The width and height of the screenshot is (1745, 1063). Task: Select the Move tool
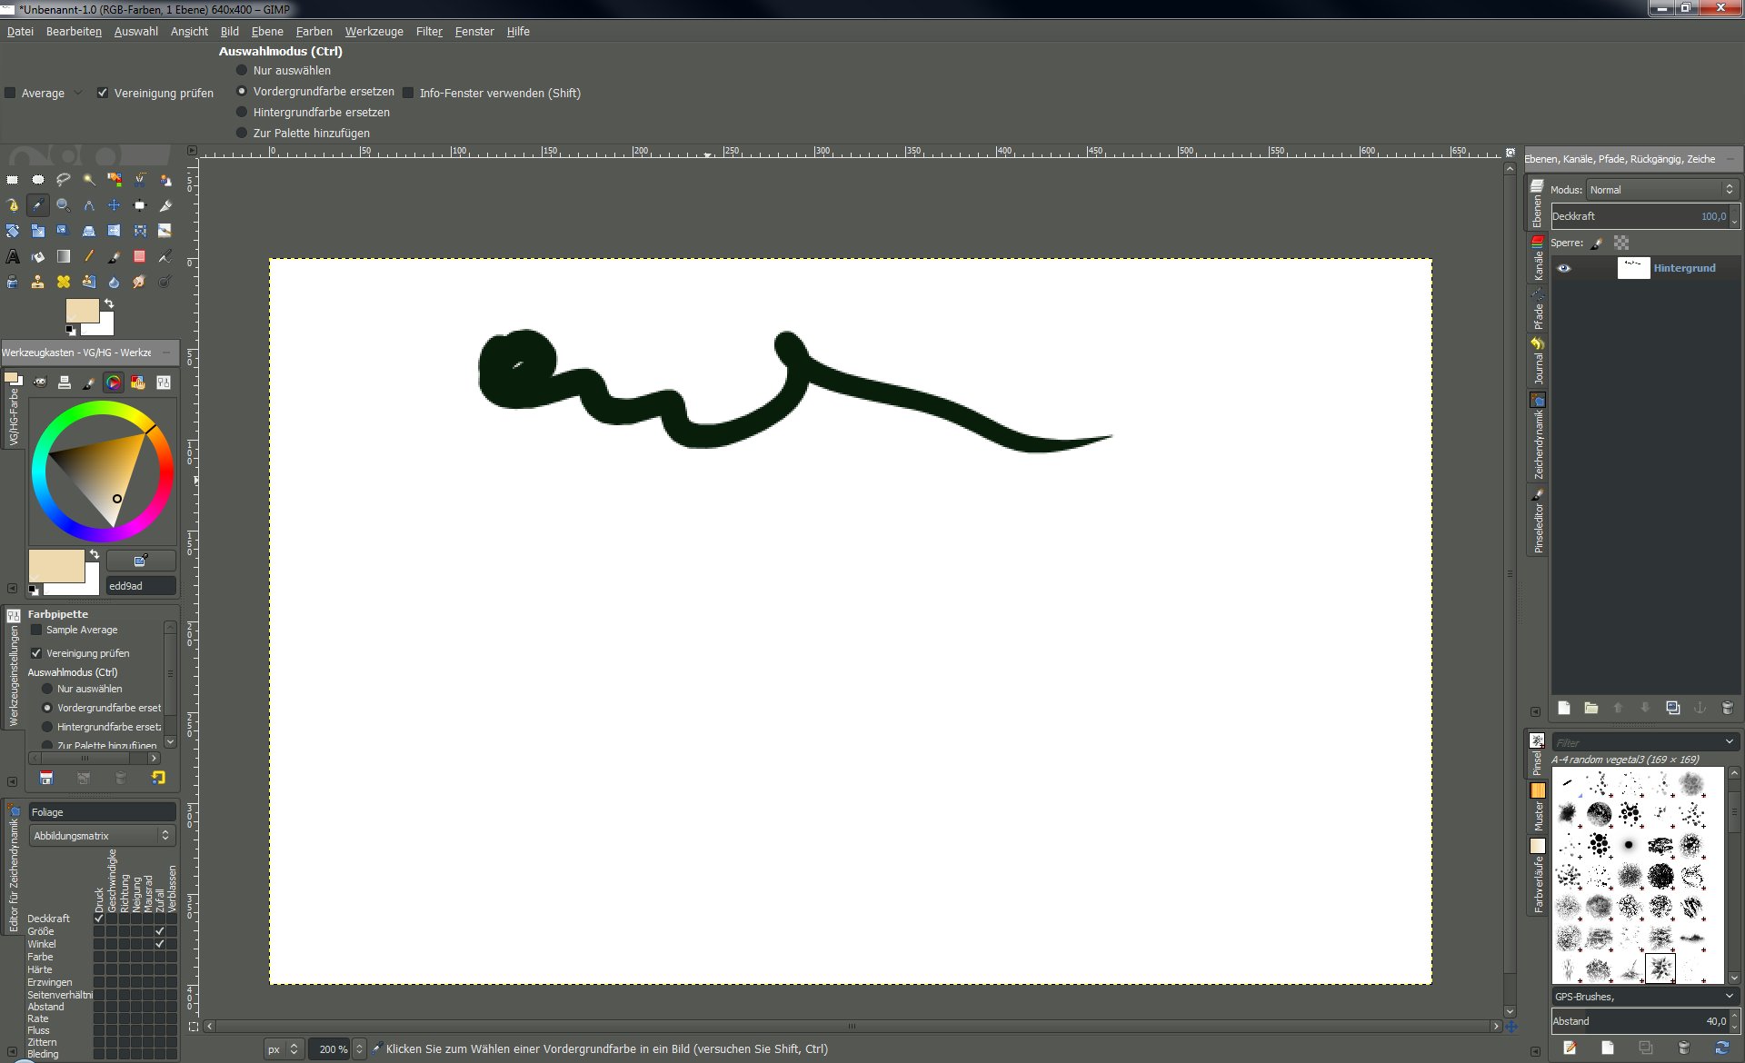115,205
